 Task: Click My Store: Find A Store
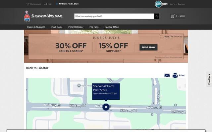[x=69, y=4]
